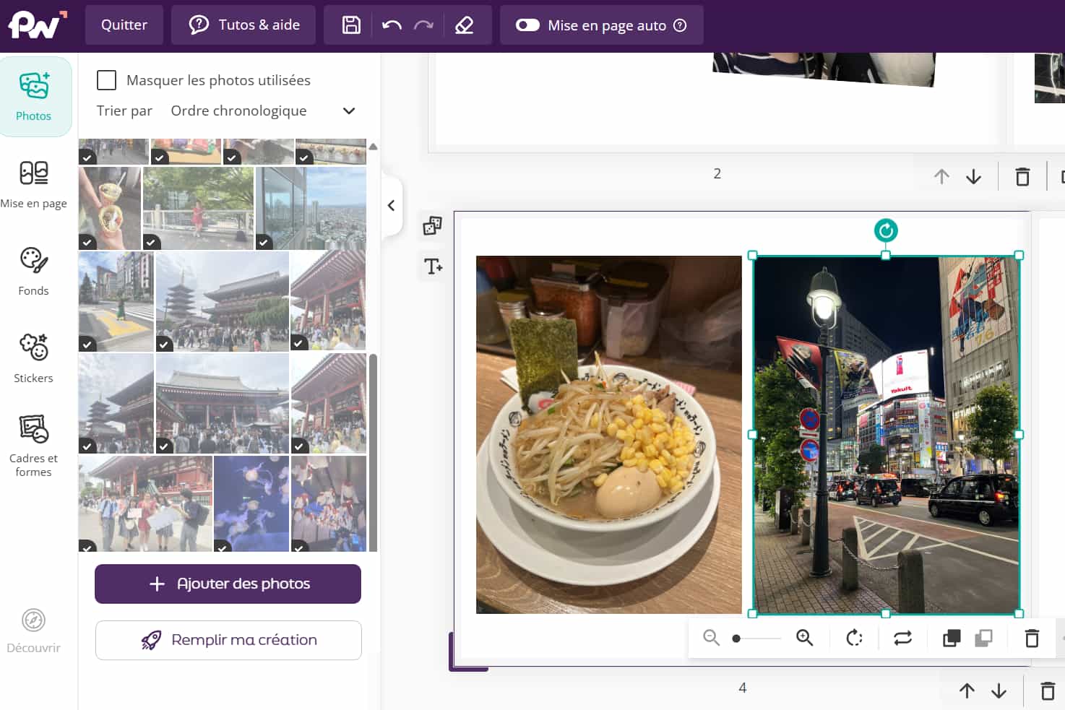Flip the selected photo using the swap icon
Viewport: 1065px width, 710px height.
(x=901, y=638)
